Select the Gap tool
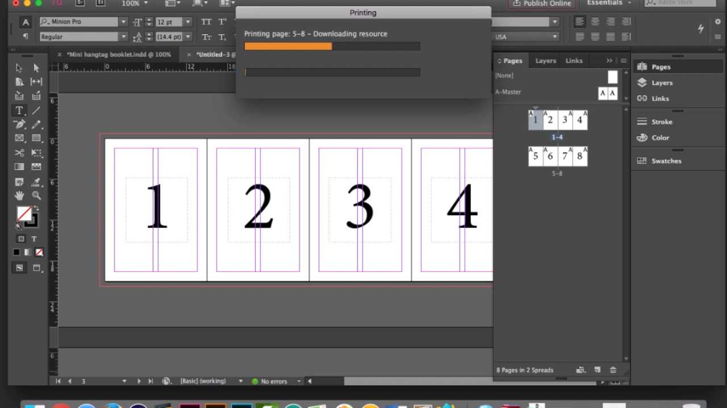Image resolution: width=727 pixels, height=408 pixels. pyautogui.click(x=36, y=82)
